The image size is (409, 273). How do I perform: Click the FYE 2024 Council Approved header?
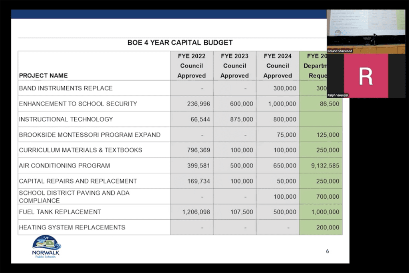pos(278,66)
